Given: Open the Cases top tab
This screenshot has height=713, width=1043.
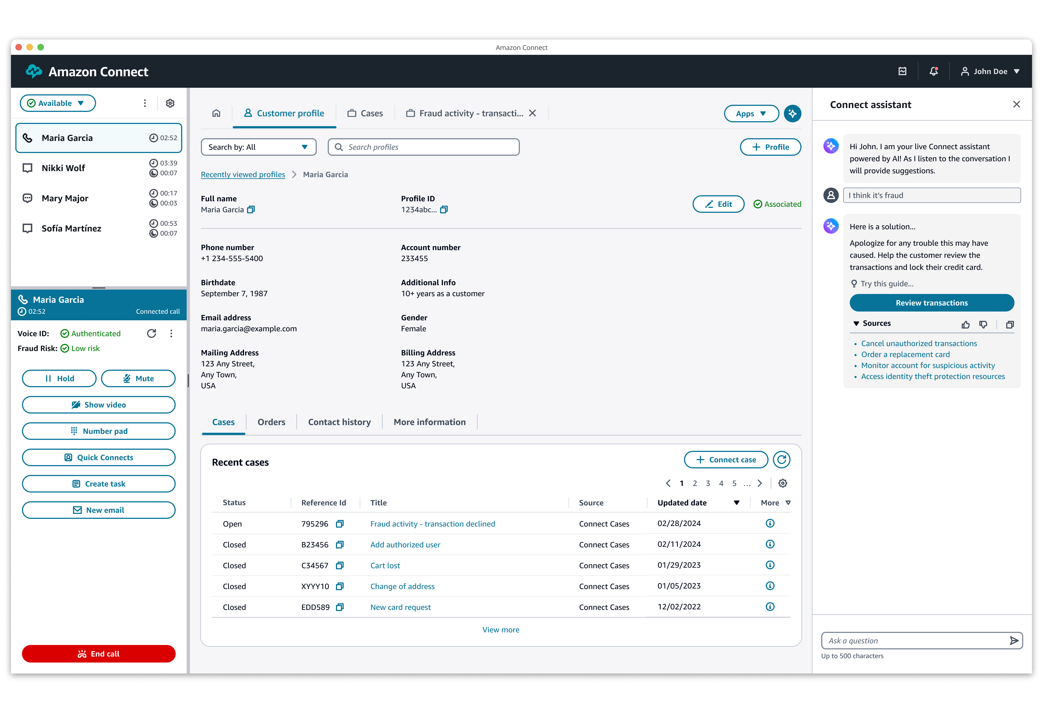Looking at the screenshot, I should [x=365, y=114].
